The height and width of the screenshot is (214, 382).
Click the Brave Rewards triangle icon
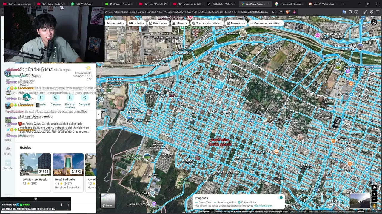point(294,12)
